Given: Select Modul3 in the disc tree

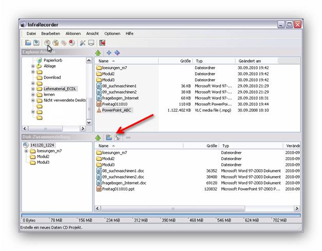Looking at the screenshot, I should [43, 162].
